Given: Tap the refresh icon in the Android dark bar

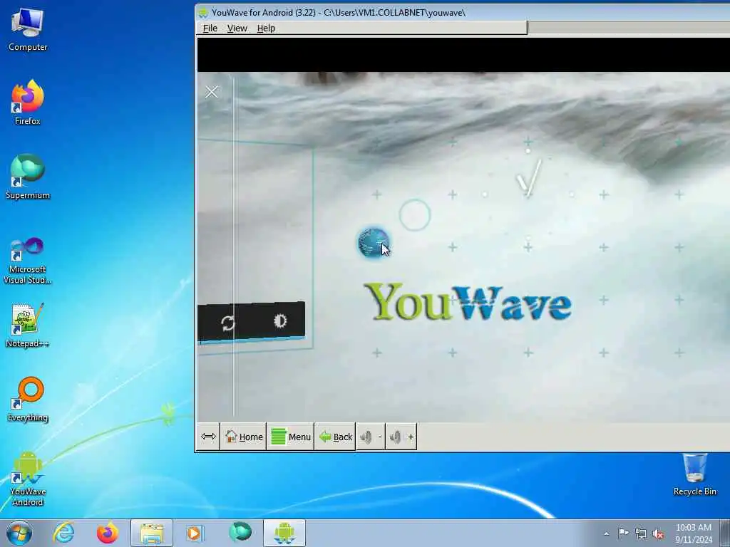Looking at the screenshot, I should click(227, 323).
